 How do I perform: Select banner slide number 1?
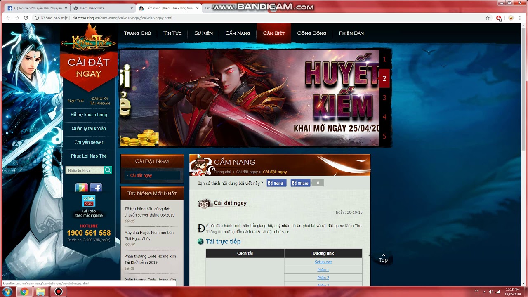(384, 59)
